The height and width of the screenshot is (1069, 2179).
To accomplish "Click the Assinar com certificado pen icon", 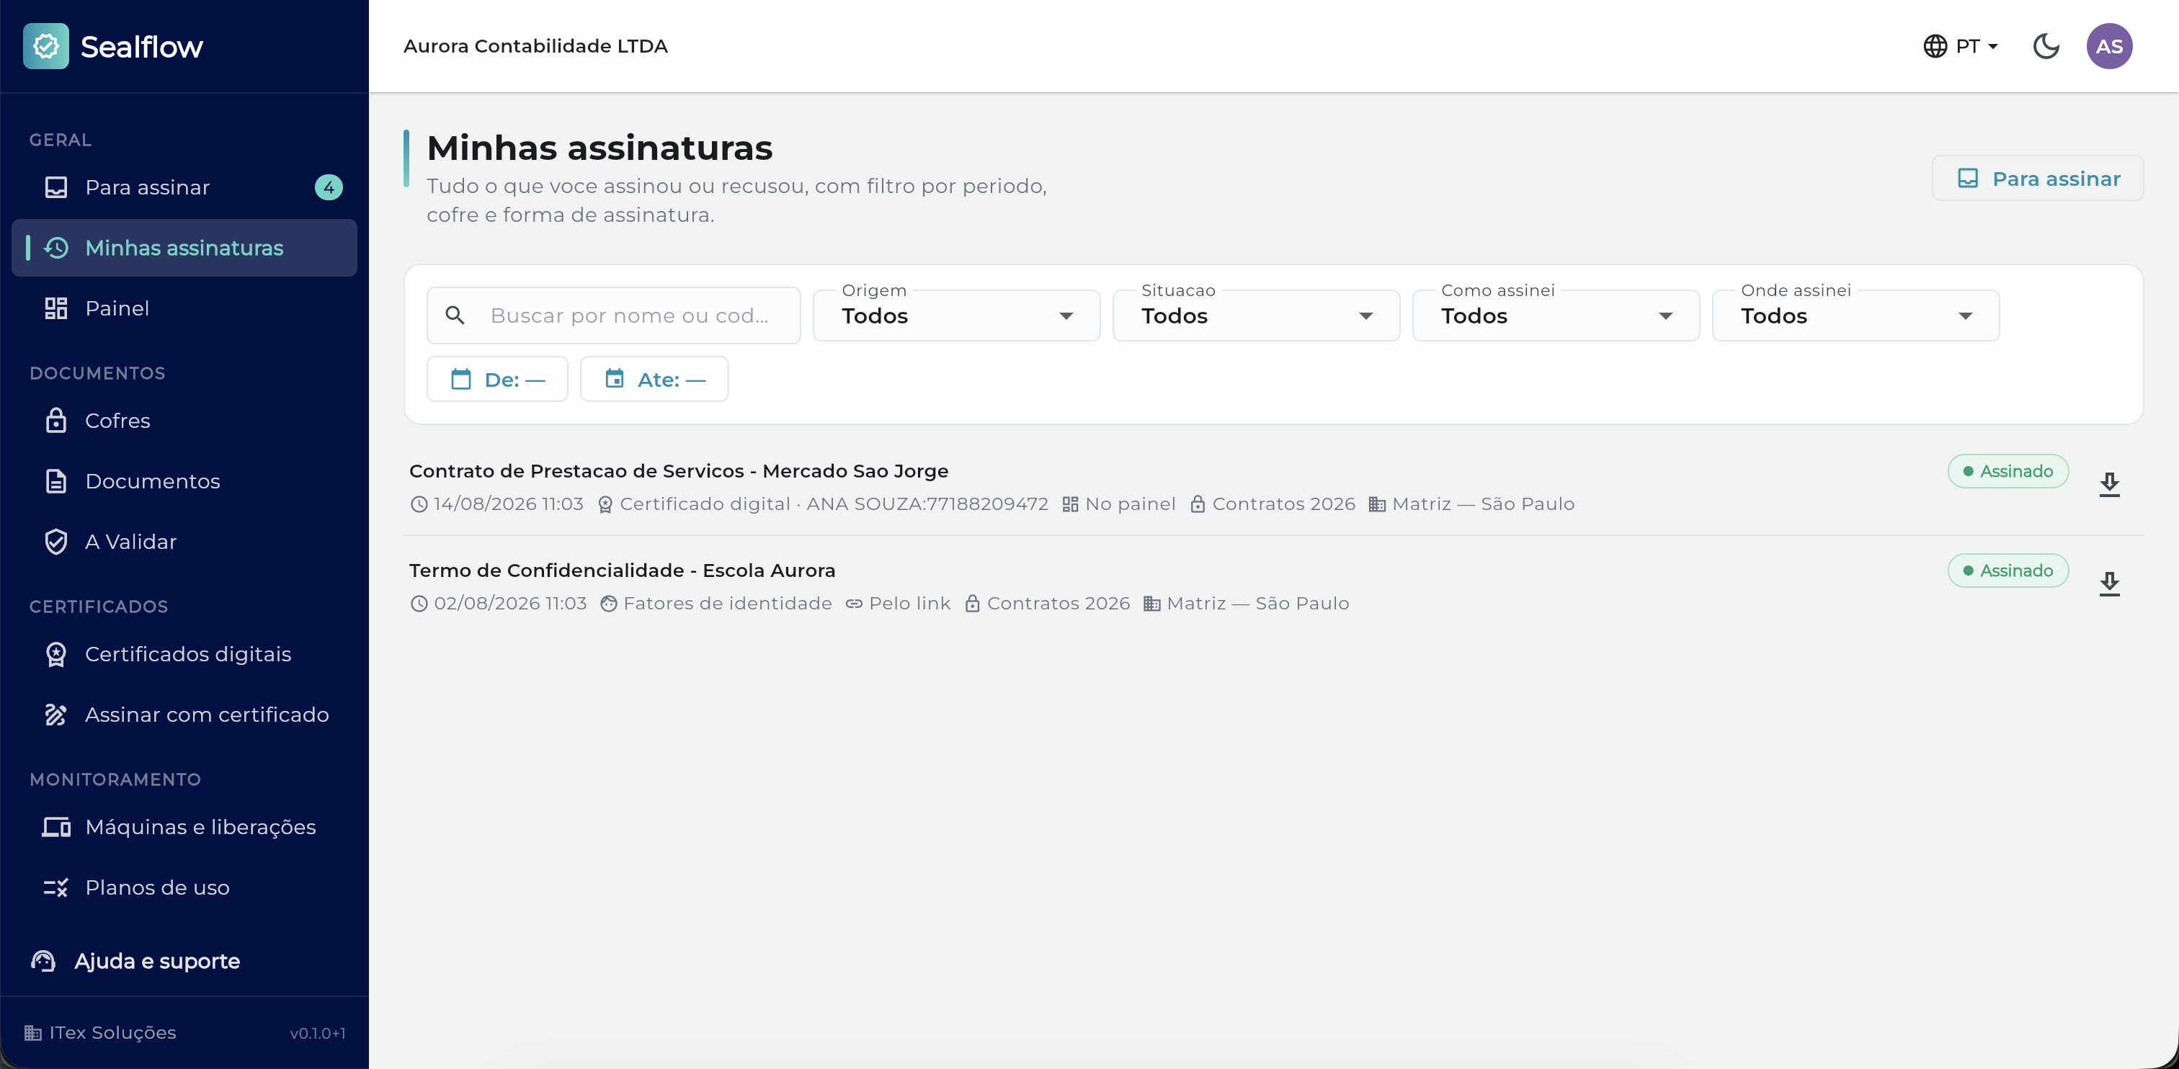I will [55, 715].
